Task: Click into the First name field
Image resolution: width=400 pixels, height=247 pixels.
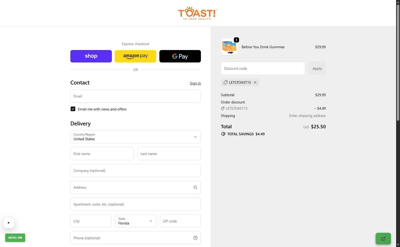Action: coord(102,154)
